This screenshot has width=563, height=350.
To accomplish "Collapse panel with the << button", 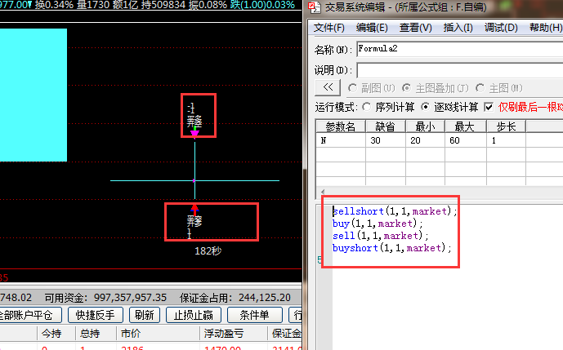I will pos(327,87).
